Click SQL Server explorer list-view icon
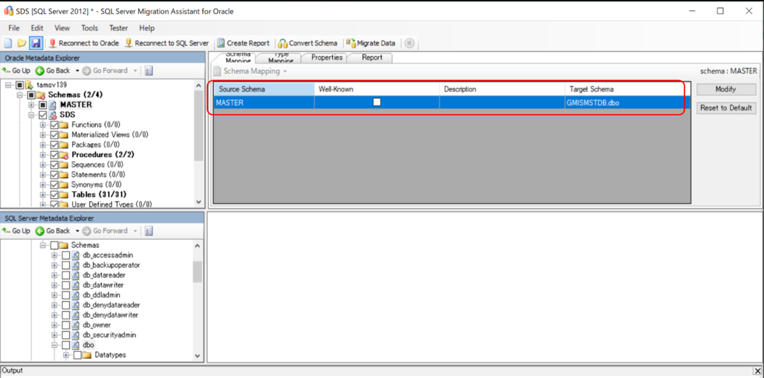The image size is (764, 378). [x=148, y=231]
